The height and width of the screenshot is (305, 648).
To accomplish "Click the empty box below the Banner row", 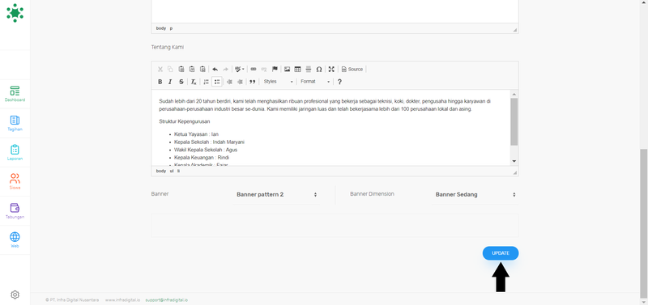I will coord(335,226).
